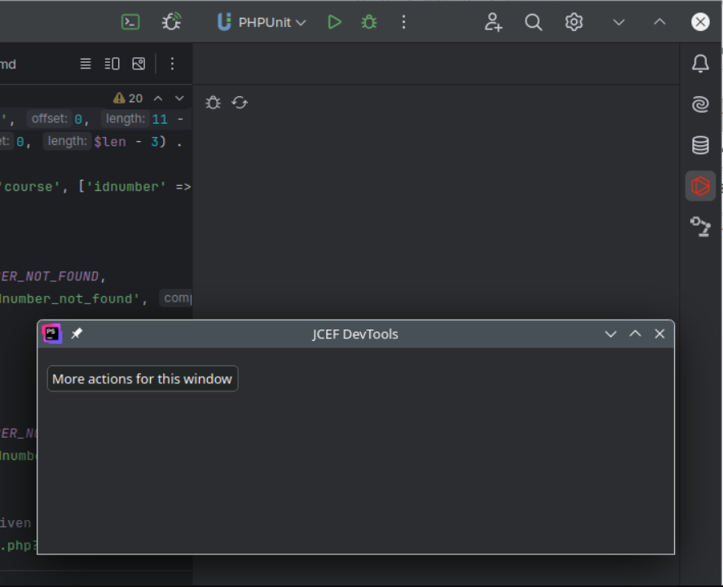723x587 pixels.
Task: Click the ER_NOT_FOUND constant in the editor
Action: (x=50, y=276)
